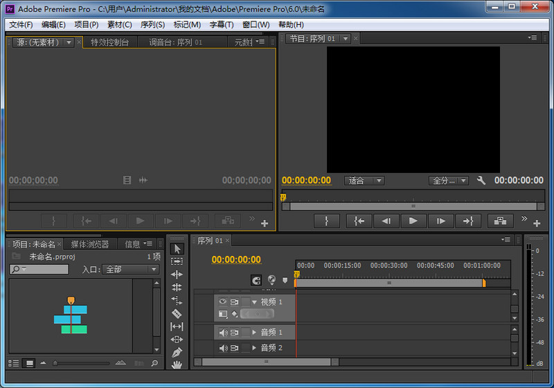The width and height of the screenshot is (554, 388).
Task: Collapse the 视频 1 track
Action: click(254, 302)
